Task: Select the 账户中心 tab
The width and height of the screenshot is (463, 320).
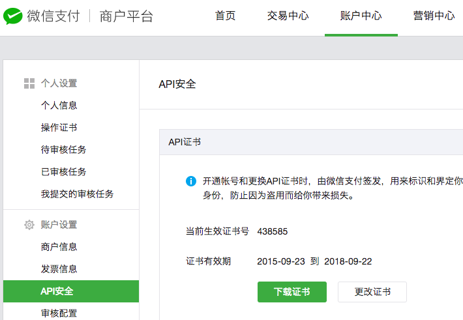Action: [x=361, y=16]
